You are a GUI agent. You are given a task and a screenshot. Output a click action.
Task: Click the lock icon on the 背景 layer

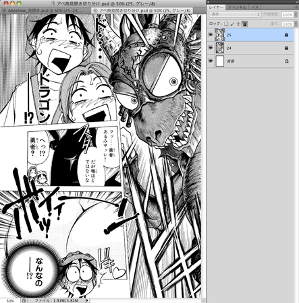click(286, 61)
